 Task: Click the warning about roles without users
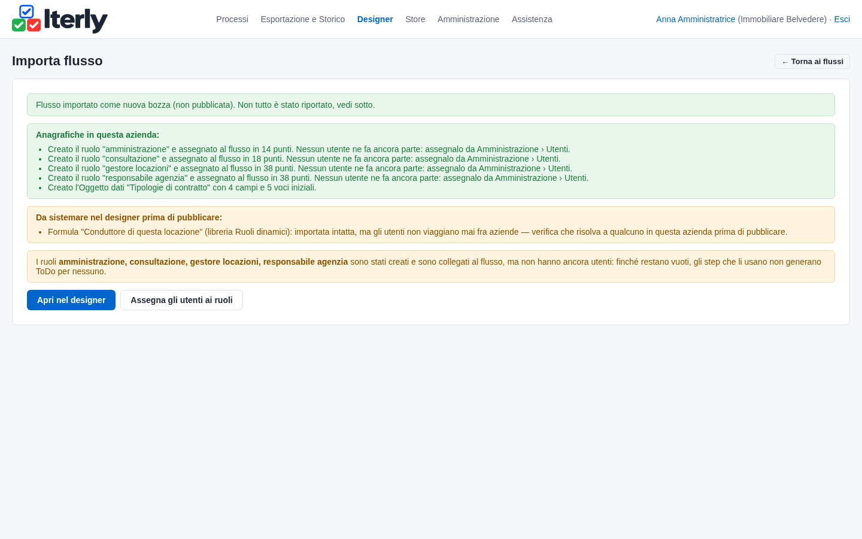pyautogui.click(x=431, y=267)
